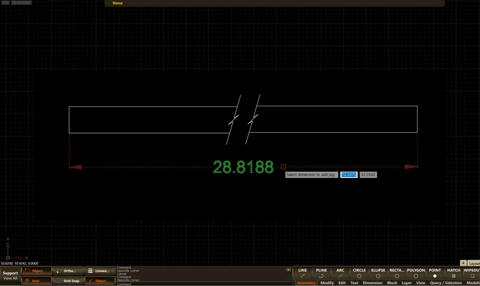This screenshot has height=286, width=480.
Task: Open the Modeling tab
Action: pos(473,283)
